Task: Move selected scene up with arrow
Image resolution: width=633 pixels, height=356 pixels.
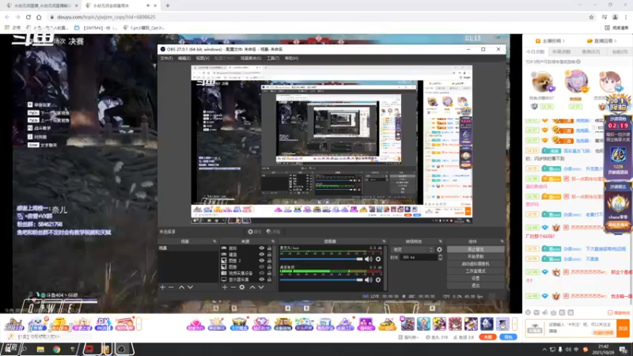Action: tap(182, 287)
